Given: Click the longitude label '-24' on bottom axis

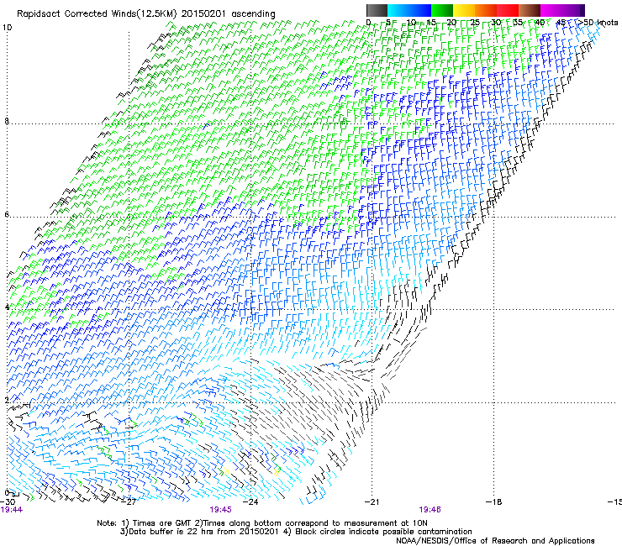Looking at the screenshot, I should coord(250,502).
